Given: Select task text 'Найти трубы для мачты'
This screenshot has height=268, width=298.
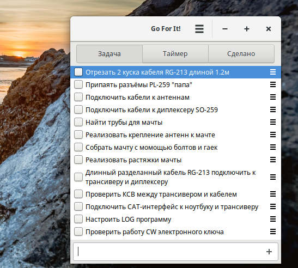Looking at the screenshot, I should click(124, 123).
